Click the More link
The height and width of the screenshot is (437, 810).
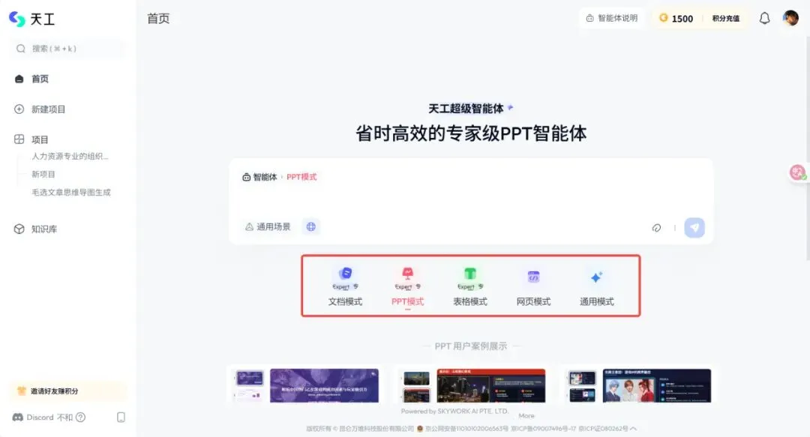click(x=526, y=416)
